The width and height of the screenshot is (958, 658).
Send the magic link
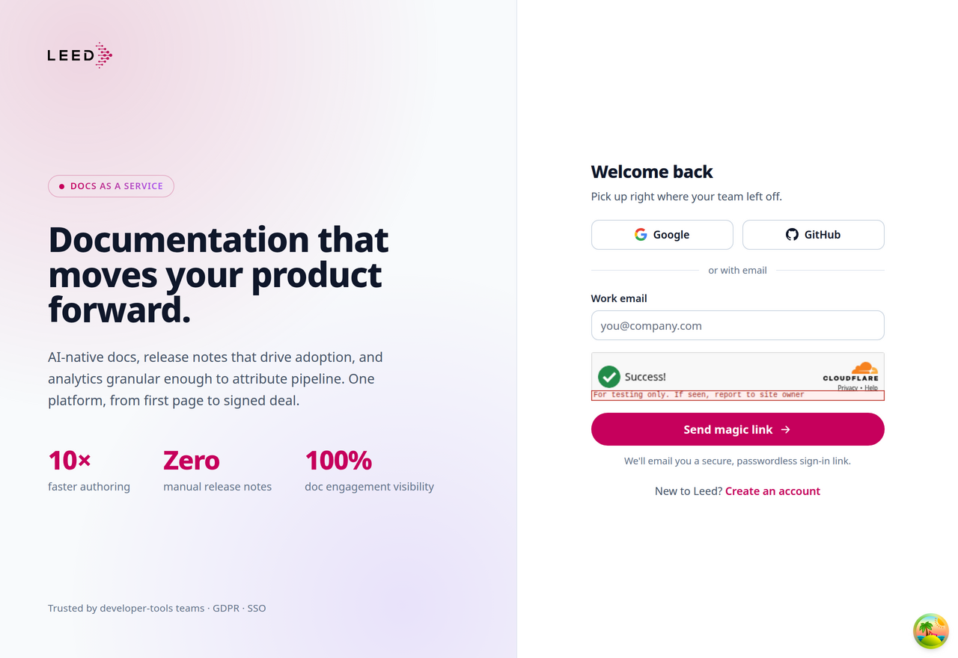738,429
